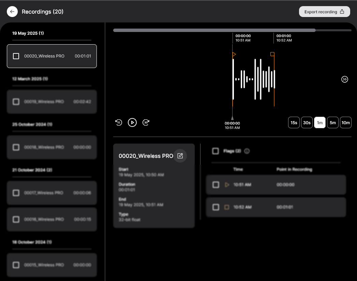Click the end flag marker on the waveform
This screenshot has width=357, height=281.
(x=272, y=54)
